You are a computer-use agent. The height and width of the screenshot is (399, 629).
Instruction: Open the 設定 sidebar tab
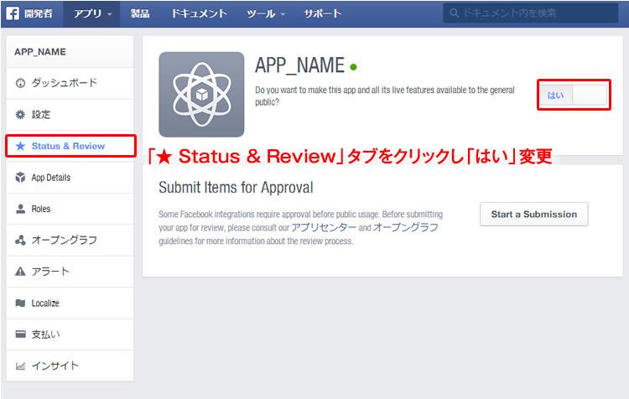point(70,115)
